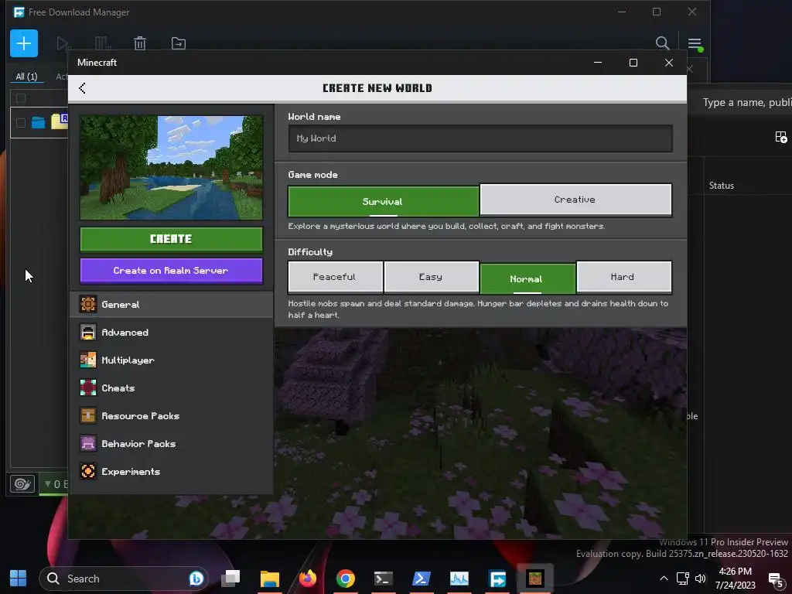
Task: Open the performance monitor taskbar icon
Action: tap(459, 579)
